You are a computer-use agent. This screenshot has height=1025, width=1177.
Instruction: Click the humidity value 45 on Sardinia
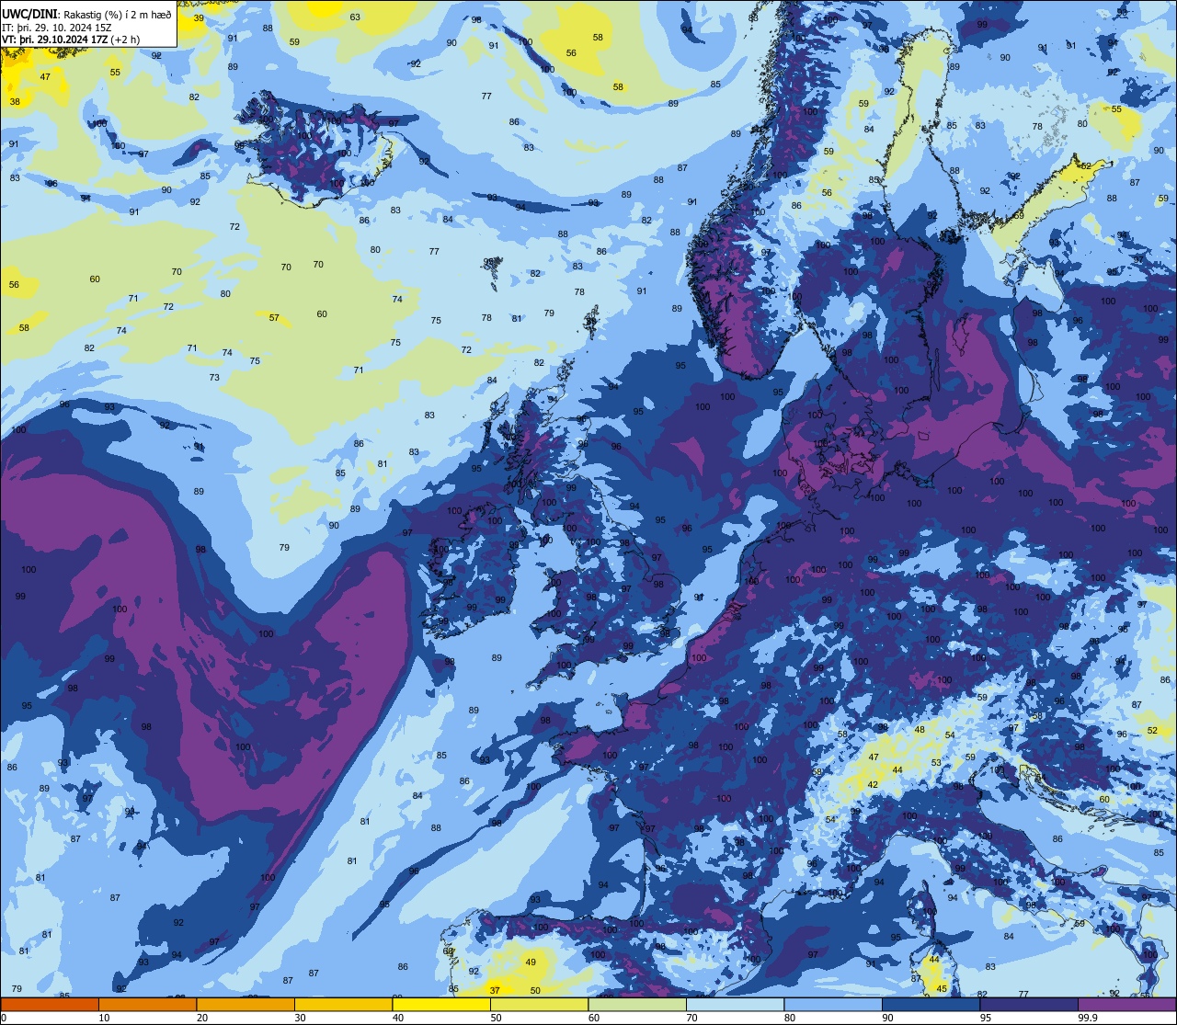point(941,988)
